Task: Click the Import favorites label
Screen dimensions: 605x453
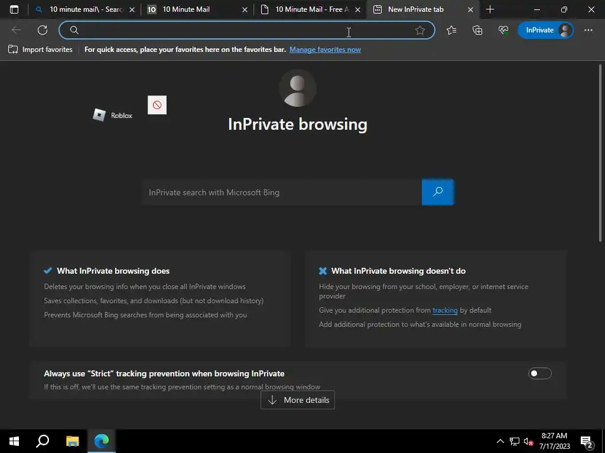Action: tap(47, 50)
